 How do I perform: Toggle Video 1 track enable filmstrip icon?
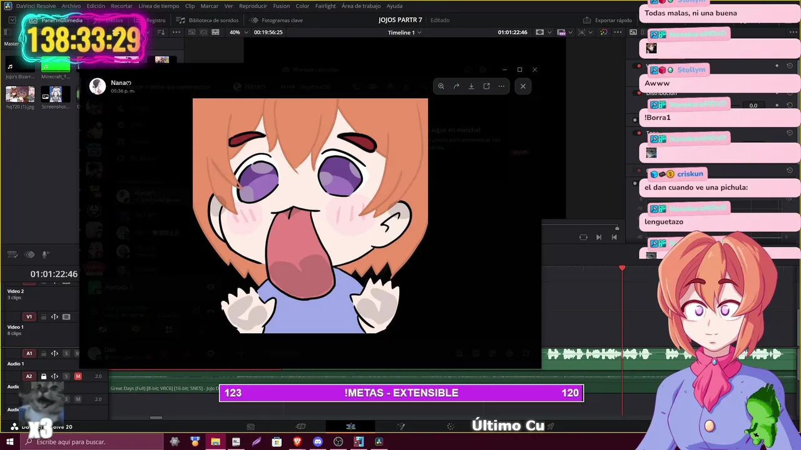[x=66, y=317]
